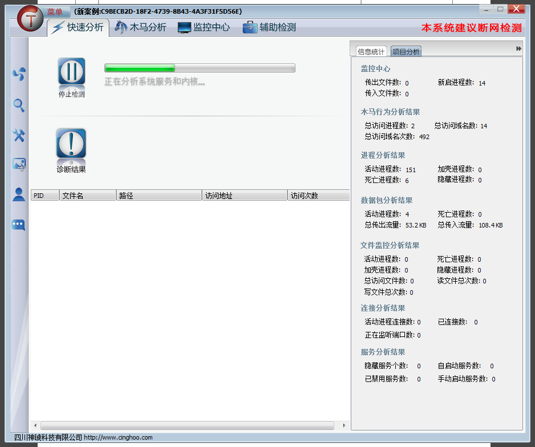535x447 pixels.
Task: Close the application with red X
Action: [516, 9]
